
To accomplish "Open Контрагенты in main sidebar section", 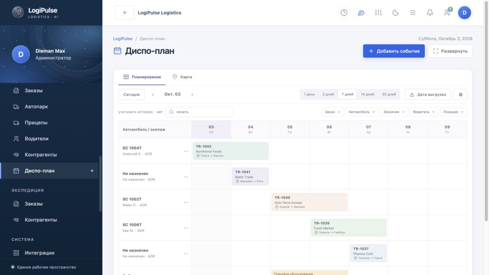I will pyautogui.click(x=49, y=155).
